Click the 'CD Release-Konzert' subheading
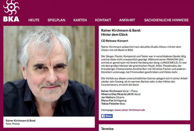Image resolution: width=194 pixels, height=131 pixels. pos(115,41)
